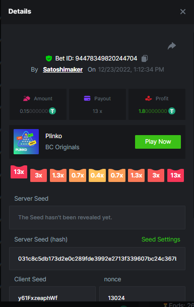The image size is (194, 307).
Task: Click the purple Payout card icon
Action: (x=87, y=98)
